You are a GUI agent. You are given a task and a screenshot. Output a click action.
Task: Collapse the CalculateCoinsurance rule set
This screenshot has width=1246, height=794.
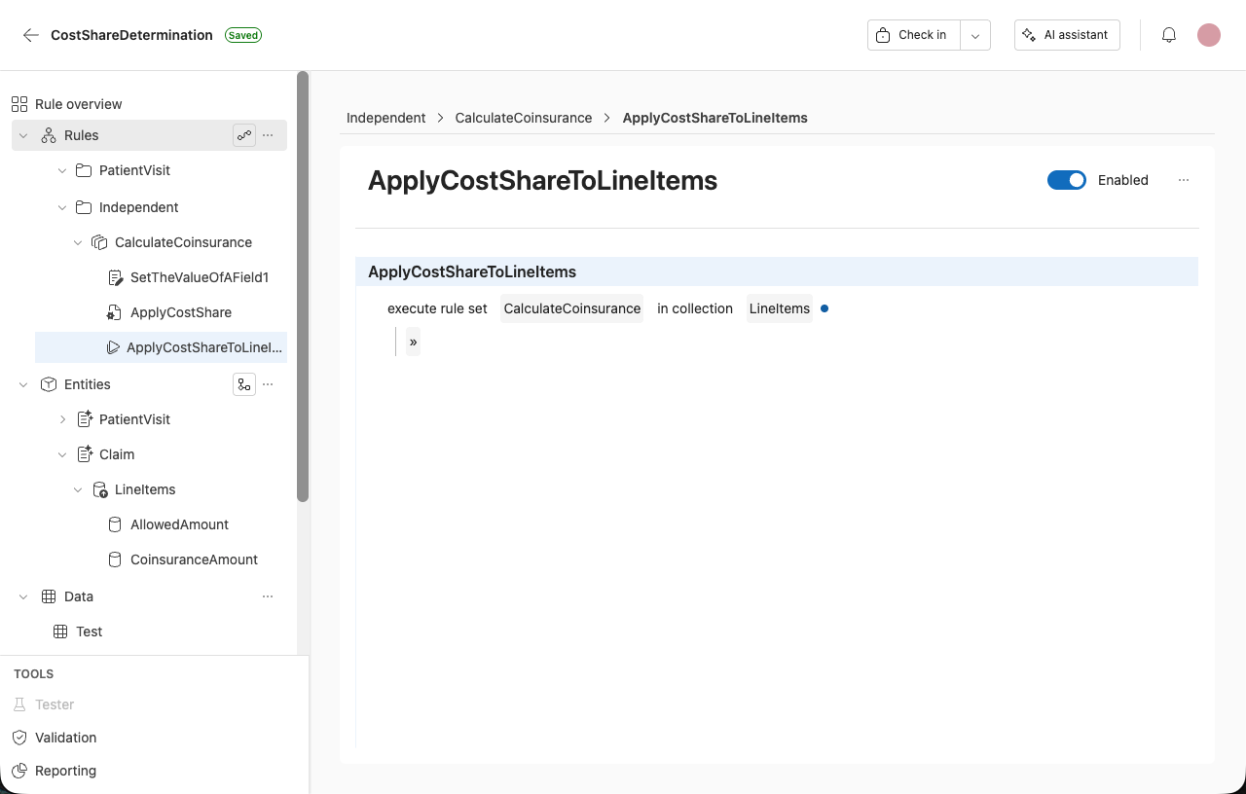[78, 242]
